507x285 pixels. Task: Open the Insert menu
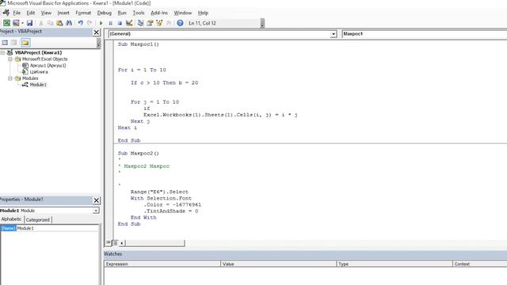pos(63,13)
